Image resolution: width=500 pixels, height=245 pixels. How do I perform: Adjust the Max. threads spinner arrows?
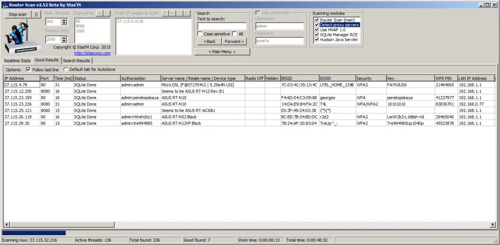[64, 22]
